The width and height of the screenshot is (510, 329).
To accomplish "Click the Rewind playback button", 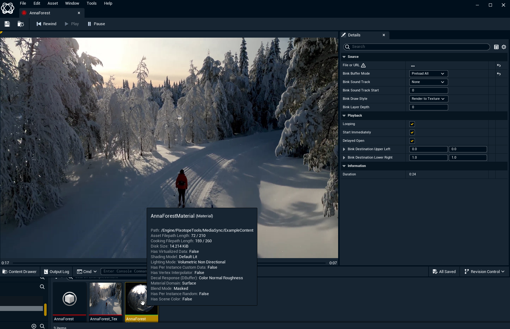I will [x=46, y=24].
